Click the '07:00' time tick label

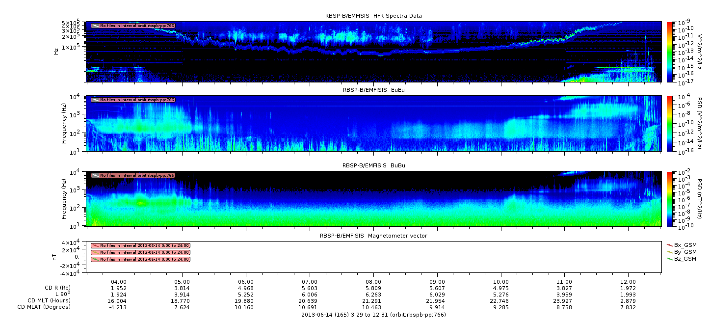click(310, 282)
